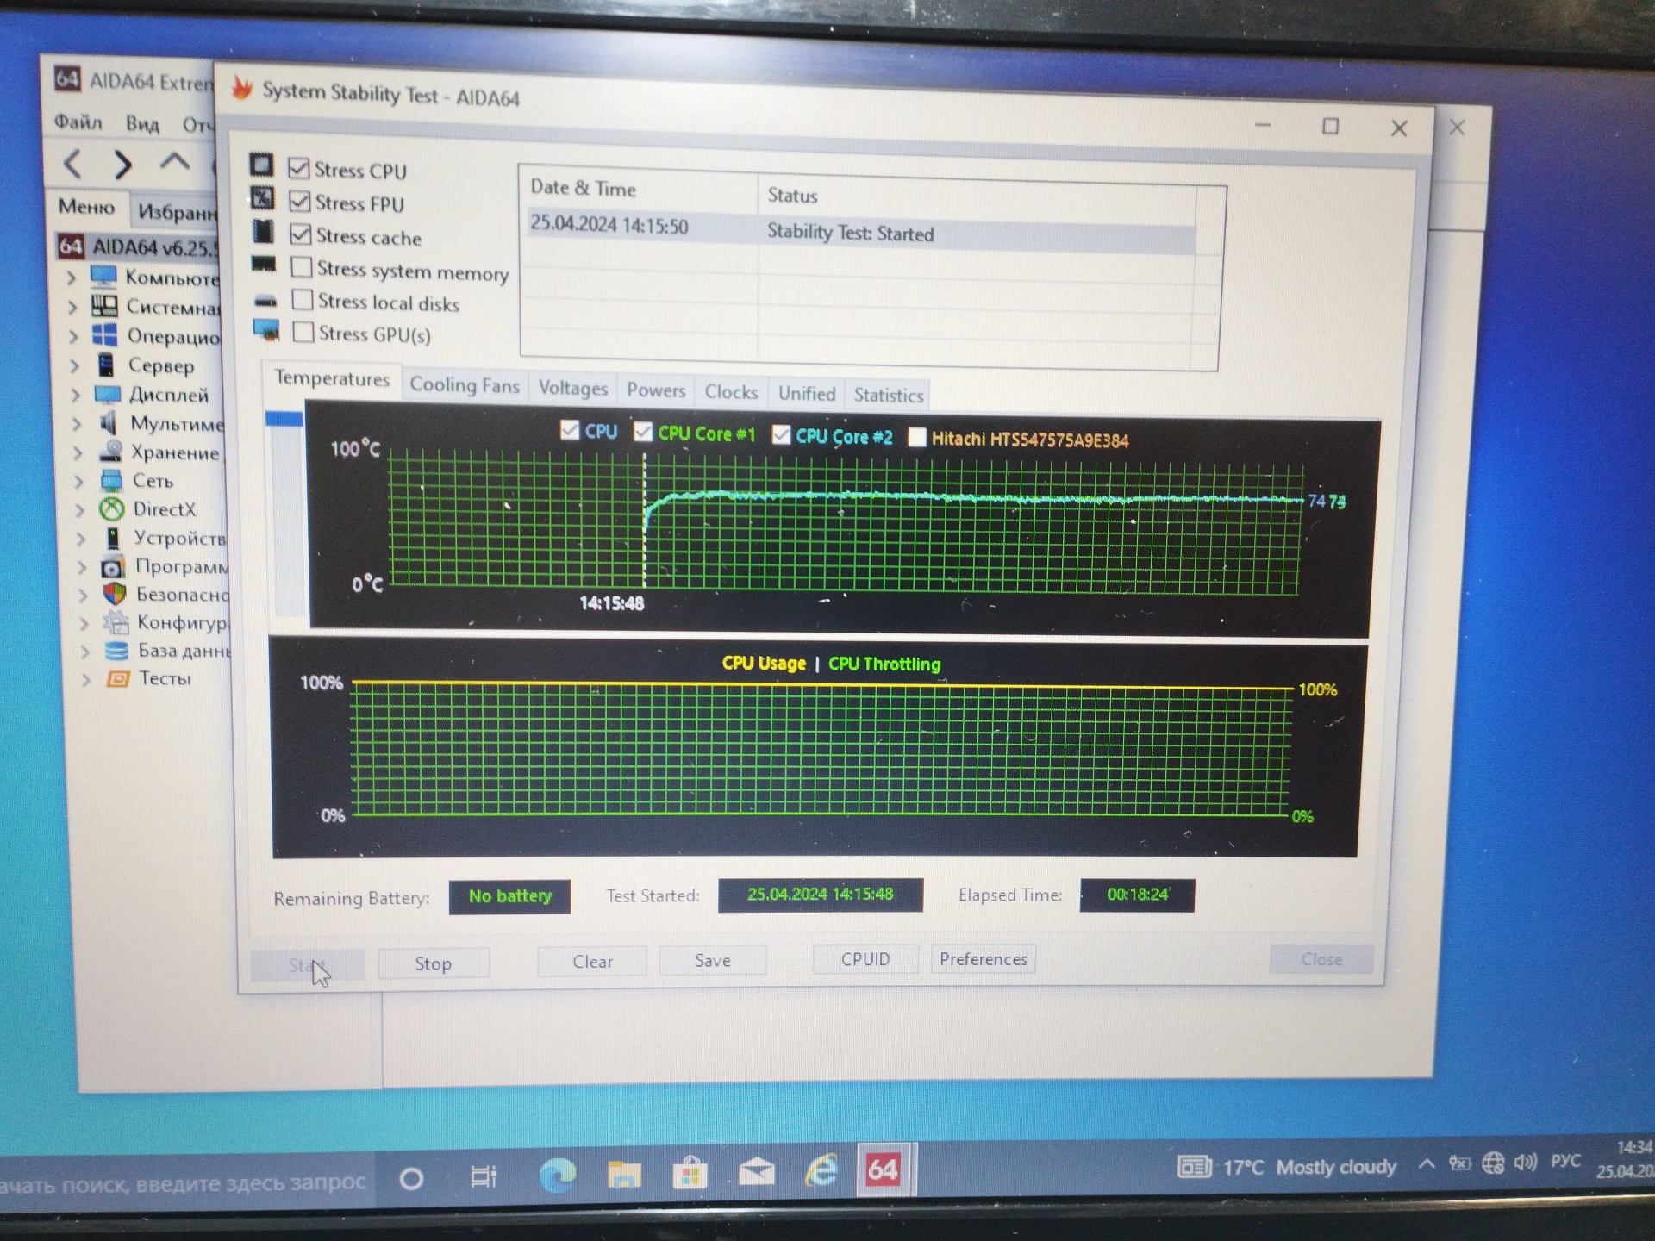The width and height of the screenshot is (1655, 1241).
Task: Expand the Хранение tree node
Action: click(x=78, y=452)
